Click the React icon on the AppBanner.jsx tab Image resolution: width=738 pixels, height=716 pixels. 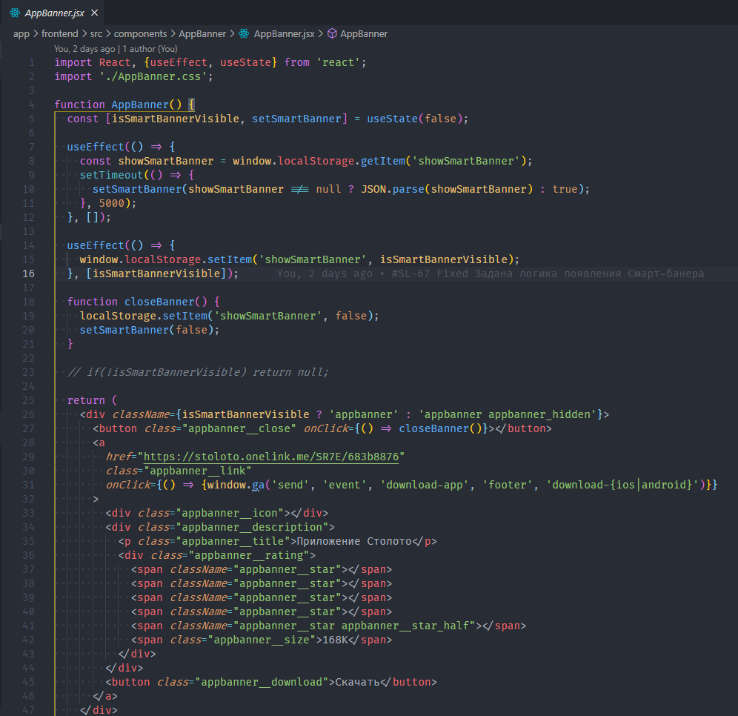pyautogui.click(x=15, y=13)
